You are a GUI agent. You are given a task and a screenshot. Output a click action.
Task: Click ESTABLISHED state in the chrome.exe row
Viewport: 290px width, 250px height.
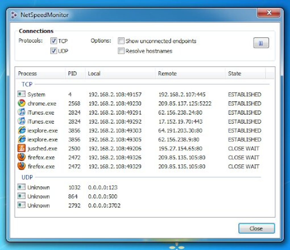click(245, 104)
